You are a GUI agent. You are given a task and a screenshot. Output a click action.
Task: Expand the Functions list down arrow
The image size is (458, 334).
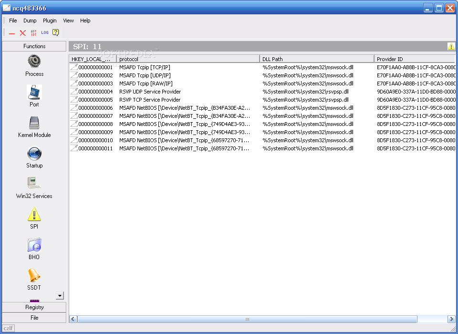pos(60,295)
